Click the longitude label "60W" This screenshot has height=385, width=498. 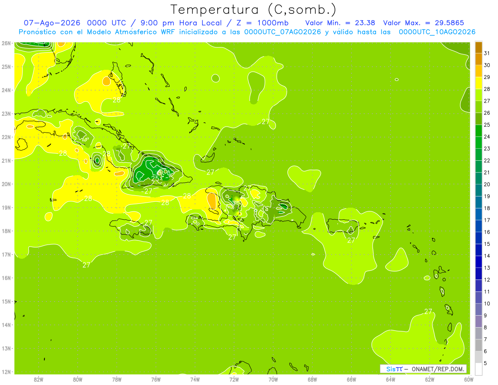[469, 379]
